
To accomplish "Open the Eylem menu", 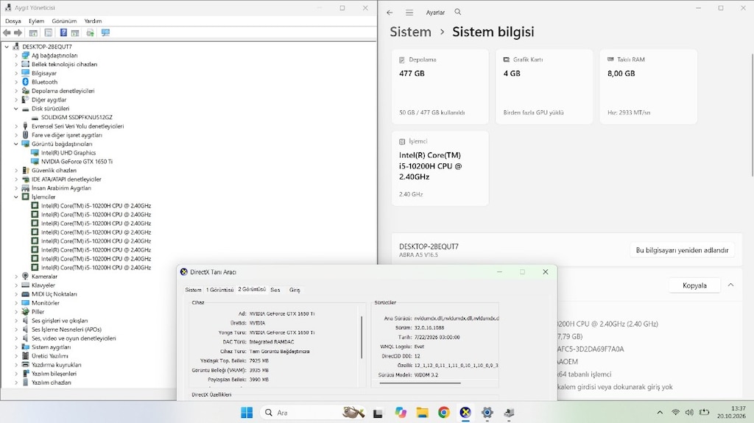I will click(x=36, y=21).
